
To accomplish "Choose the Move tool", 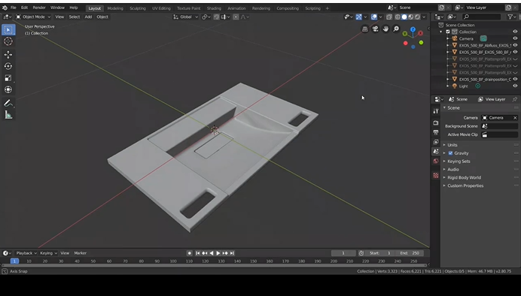I will point(8,55).
